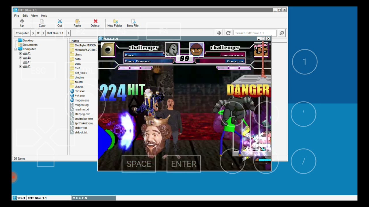Tap the round overlay button labeled /
The width and height of the screenshot is (369, 207).
tap(303, 161)
